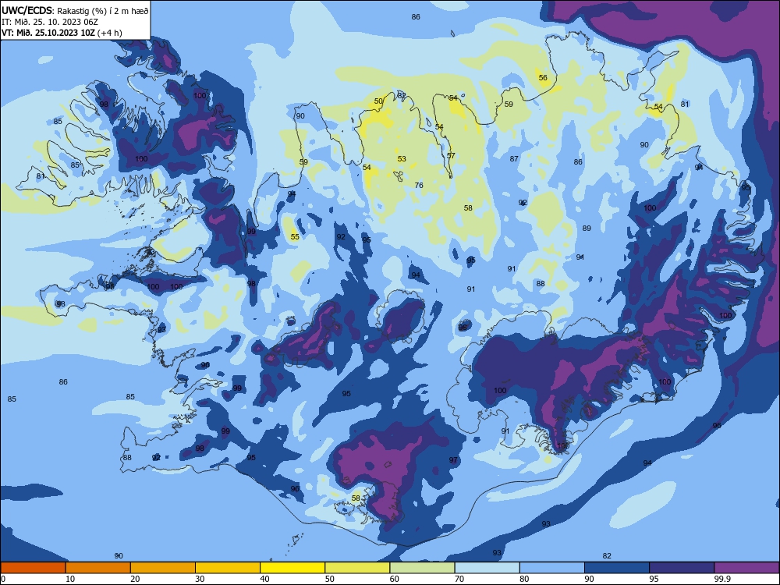Click the '56' humidity value on the map
Screen dimensions: 780x585
click(543, 77)
